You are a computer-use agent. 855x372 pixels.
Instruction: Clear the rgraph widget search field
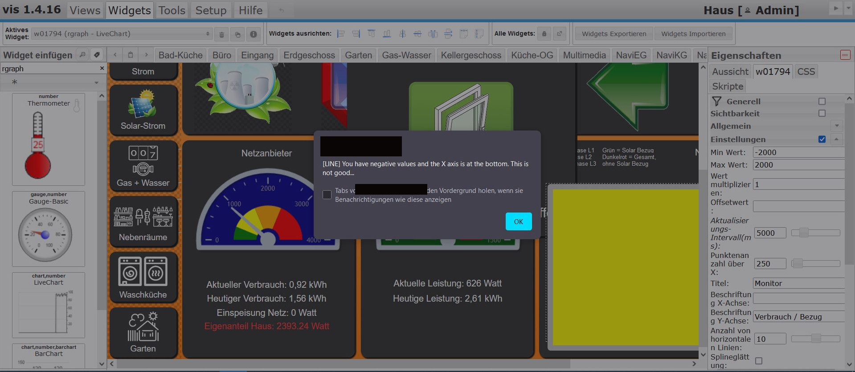point(102,69)
